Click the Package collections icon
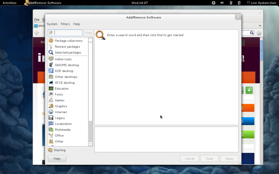 [51, 40]
